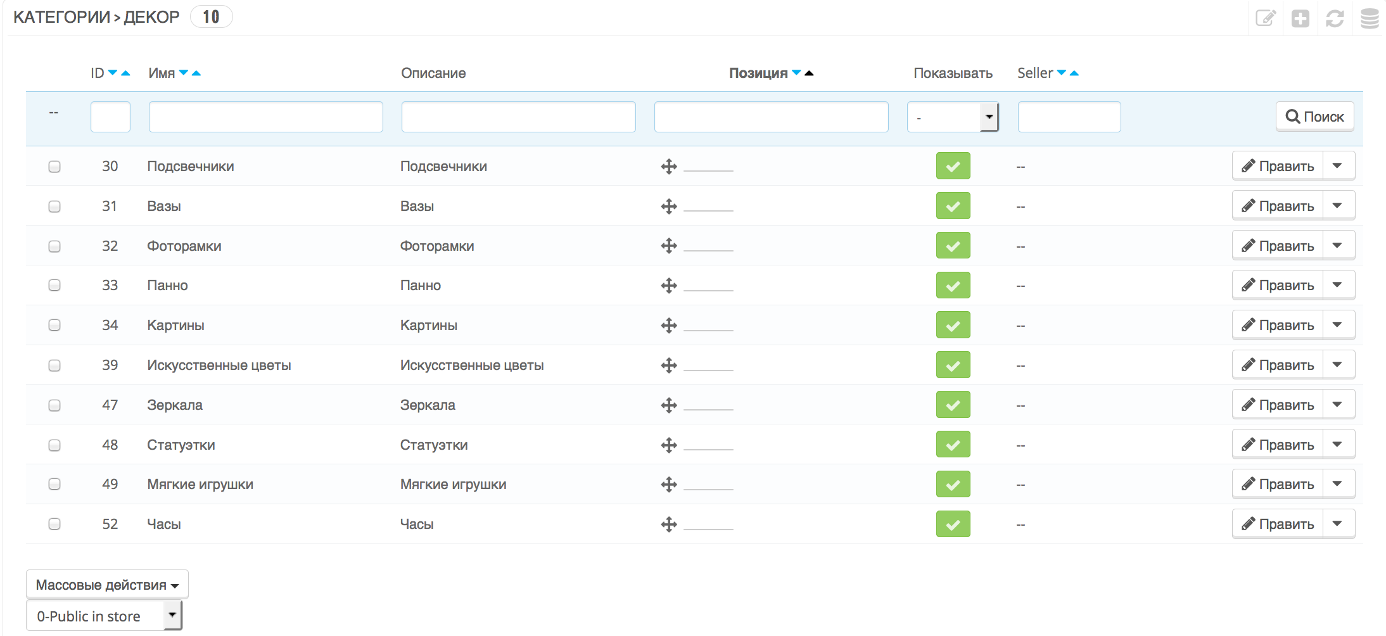The width and height of the screenshot is (1386, 636).
Task: Click Править for Статуэтки row
Action: 1278,445
